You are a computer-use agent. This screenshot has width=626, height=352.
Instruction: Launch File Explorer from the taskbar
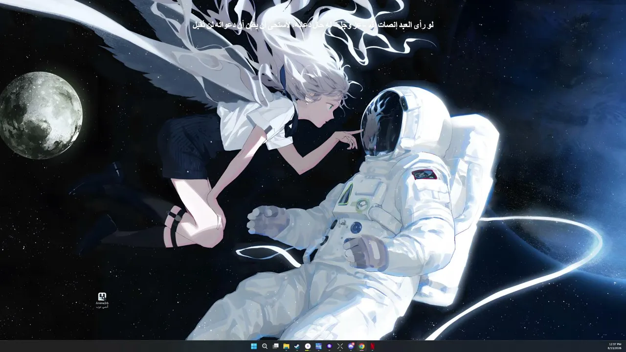[x=286, y=346]
